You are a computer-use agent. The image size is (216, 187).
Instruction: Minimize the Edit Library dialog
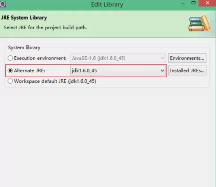[183, 4]
